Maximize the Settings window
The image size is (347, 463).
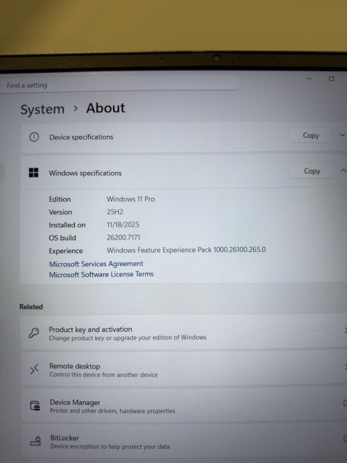(x=331, y=79)
